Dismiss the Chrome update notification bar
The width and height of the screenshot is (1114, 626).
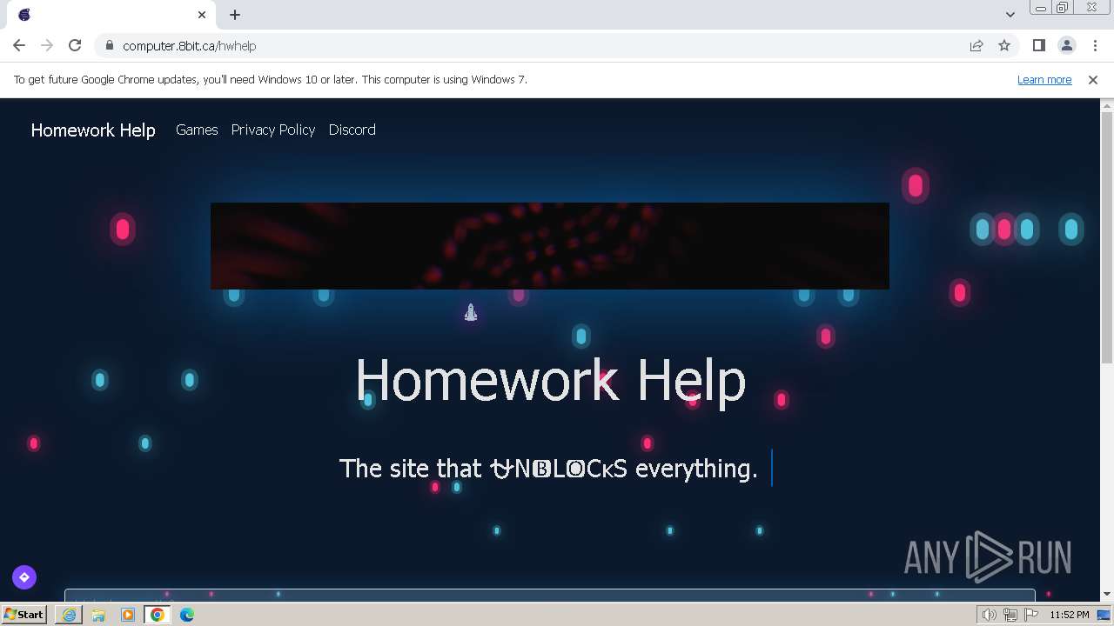pyautogui.click(x=1093, y=79)
